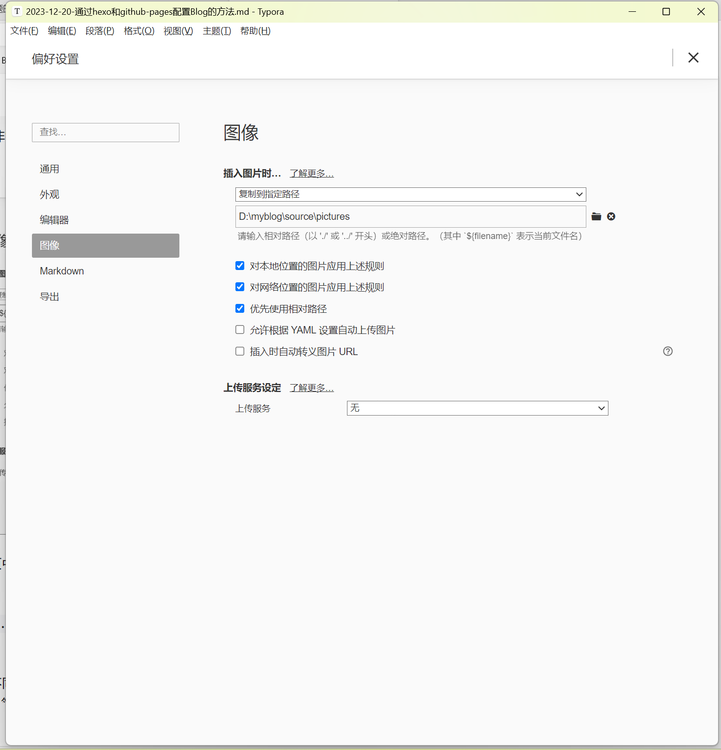Uncheck 对网络位置的图片应用上述规则
Viewport: 721px width, 750px height.
pyautogui.click(x=240, y=287)
